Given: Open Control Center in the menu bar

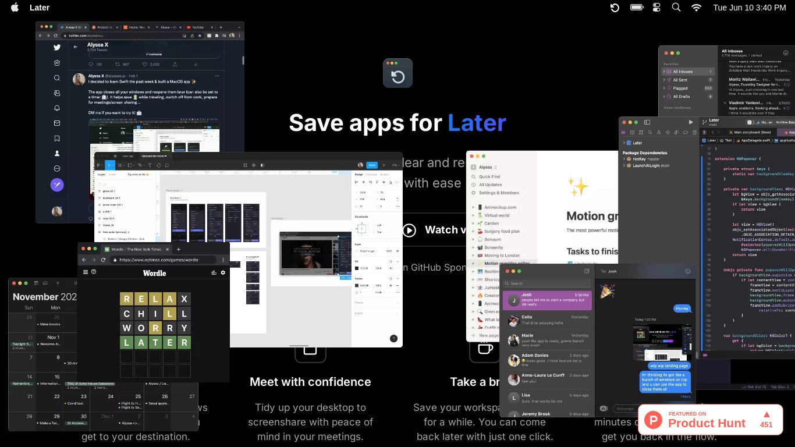Looking at the screenshot, I should click(657, 8).
